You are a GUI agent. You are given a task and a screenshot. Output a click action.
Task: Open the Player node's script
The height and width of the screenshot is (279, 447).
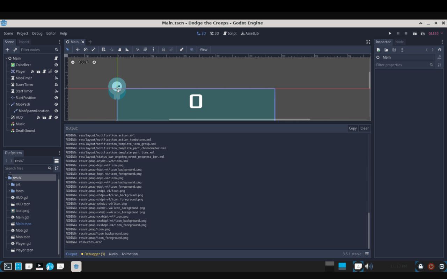[44, 71]
